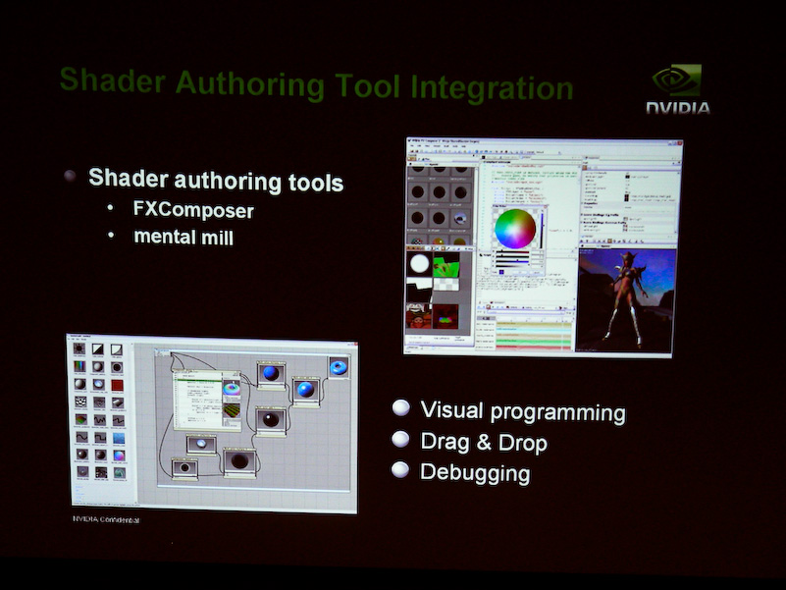Click the "Shader authoring tools" heading
The height and width of the screenshot is (590, 786).
pos(216,180)
